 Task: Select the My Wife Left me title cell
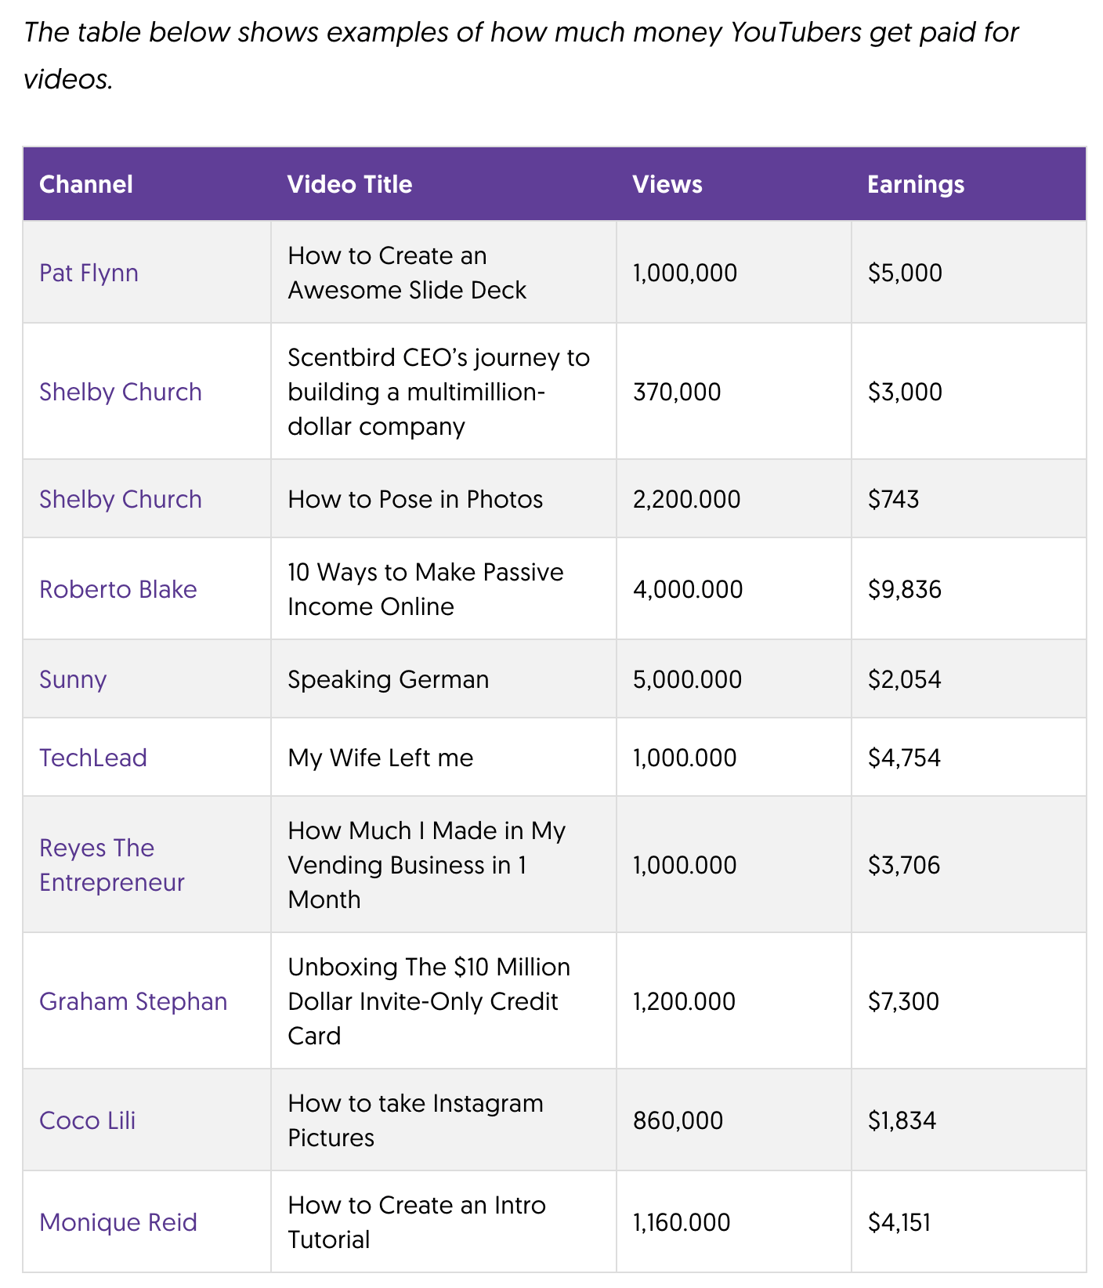click(x=381, y=758)
